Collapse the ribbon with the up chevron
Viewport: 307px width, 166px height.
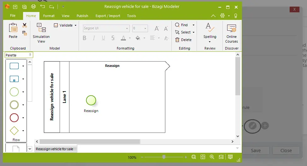tap(213, 16)
